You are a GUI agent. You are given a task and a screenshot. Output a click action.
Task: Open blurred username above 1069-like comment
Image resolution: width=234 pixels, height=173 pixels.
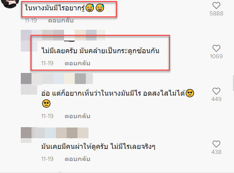63,35
